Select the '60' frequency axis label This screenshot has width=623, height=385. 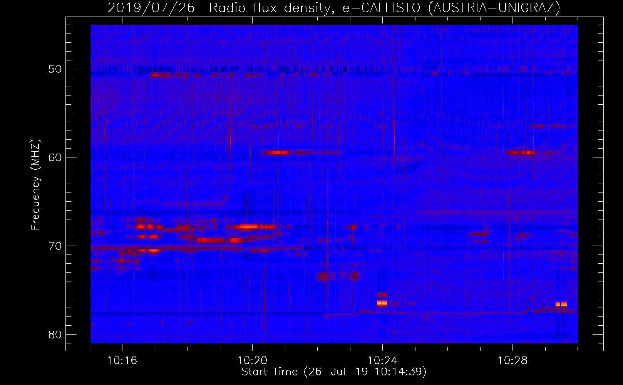(55, 157)
